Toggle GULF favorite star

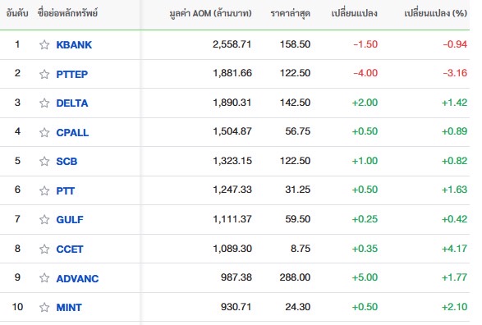pyautogui.click(x=44, y=220)
